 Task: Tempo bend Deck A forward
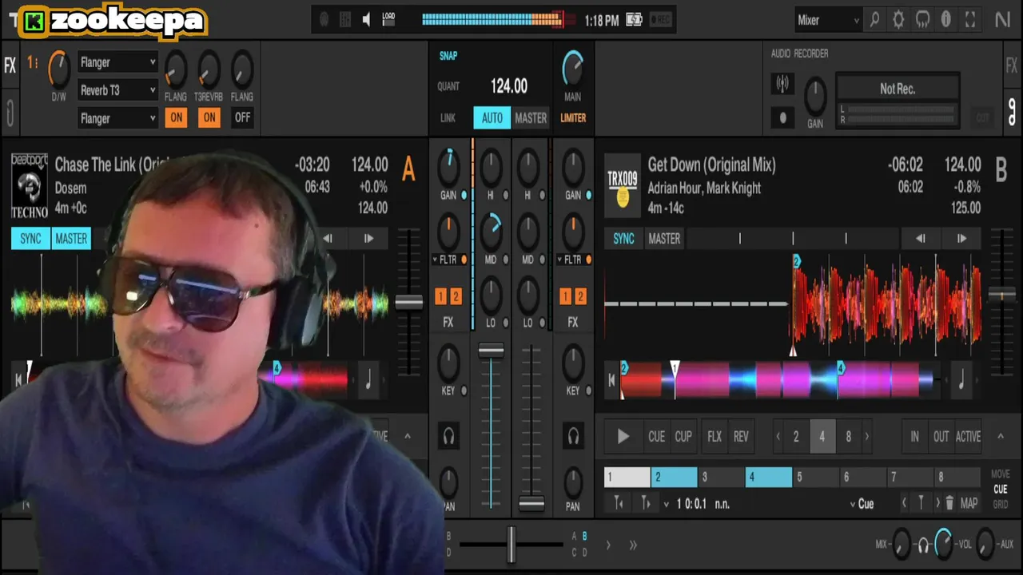[368, 238]
